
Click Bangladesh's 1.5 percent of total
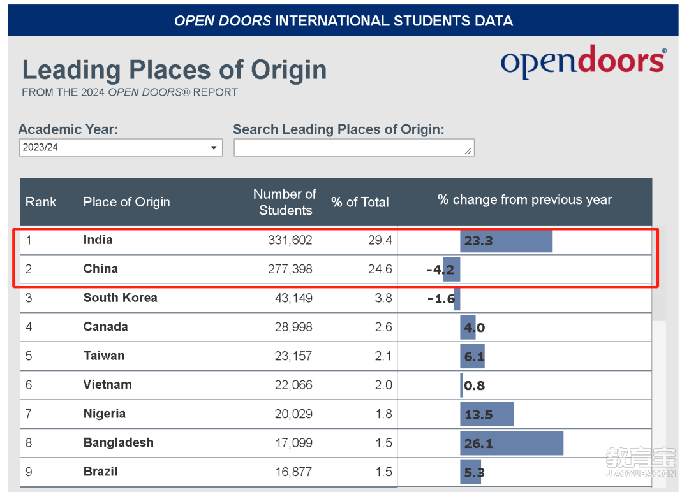pos(383,443)
